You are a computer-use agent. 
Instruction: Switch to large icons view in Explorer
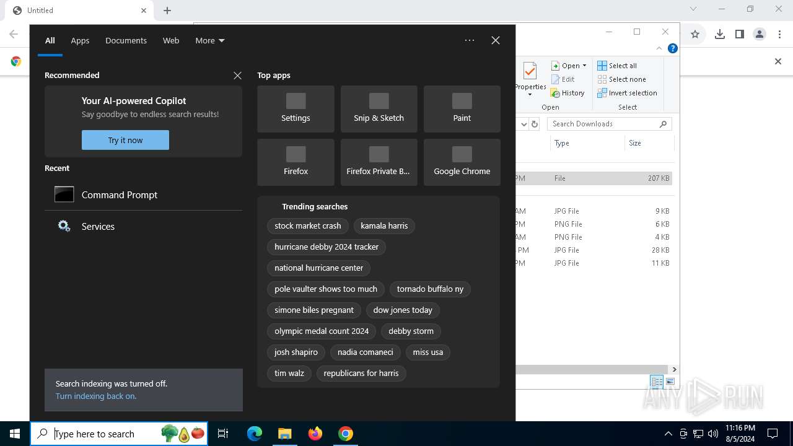[x=670, y=382]
